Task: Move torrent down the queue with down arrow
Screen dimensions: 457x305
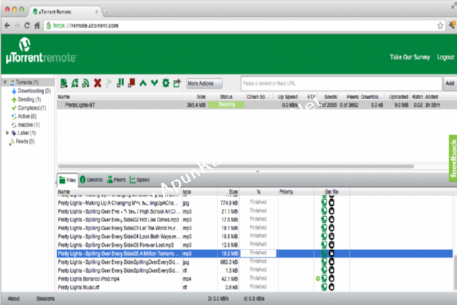Action: click(155, 83)
